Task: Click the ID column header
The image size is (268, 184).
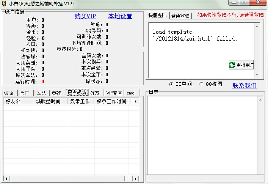Action: 133,101
